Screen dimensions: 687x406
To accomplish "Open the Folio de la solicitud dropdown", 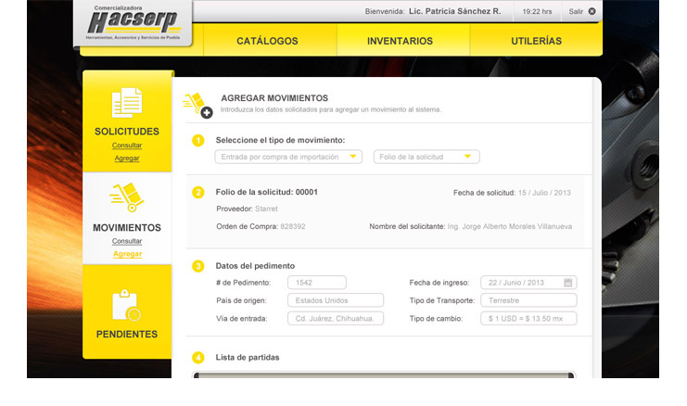I will click(426, 157).
